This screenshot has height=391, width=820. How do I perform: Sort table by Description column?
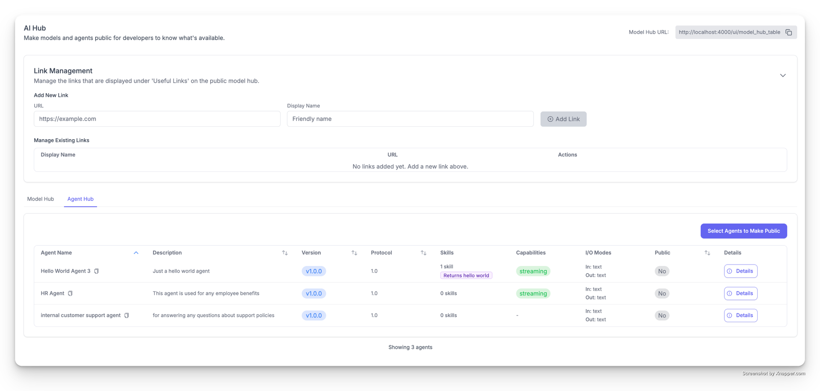pyautogui.click(x=285, y=253)
